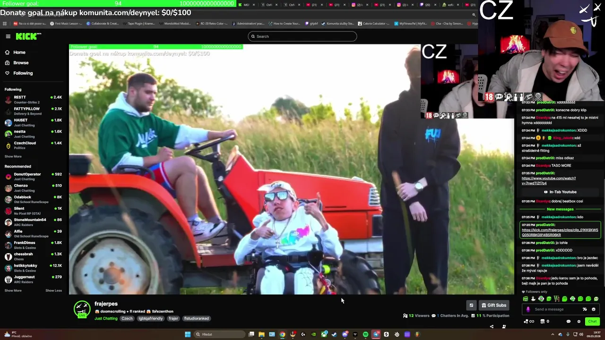
Task: Open hstikkytokky recommended channel
Action: (x=33, y=268)
